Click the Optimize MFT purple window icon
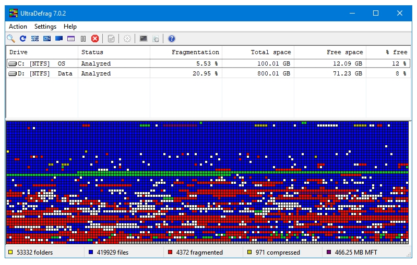The width and height of the screenshot is (417, 265). [71, 39]
